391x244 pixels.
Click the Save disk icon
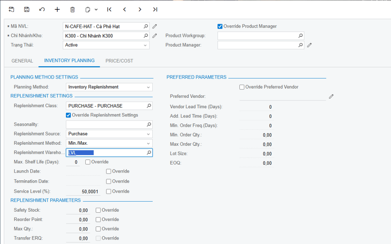[x=27, y=10]
